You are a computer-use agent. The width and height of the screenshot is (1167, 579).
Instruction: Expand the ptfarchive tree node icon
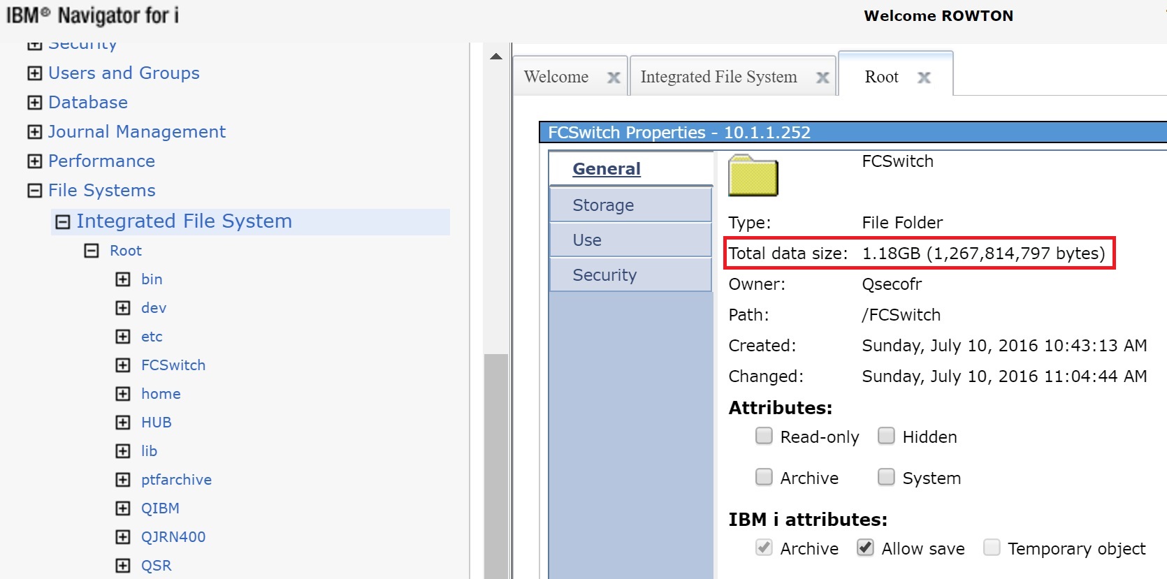(123, 480)
